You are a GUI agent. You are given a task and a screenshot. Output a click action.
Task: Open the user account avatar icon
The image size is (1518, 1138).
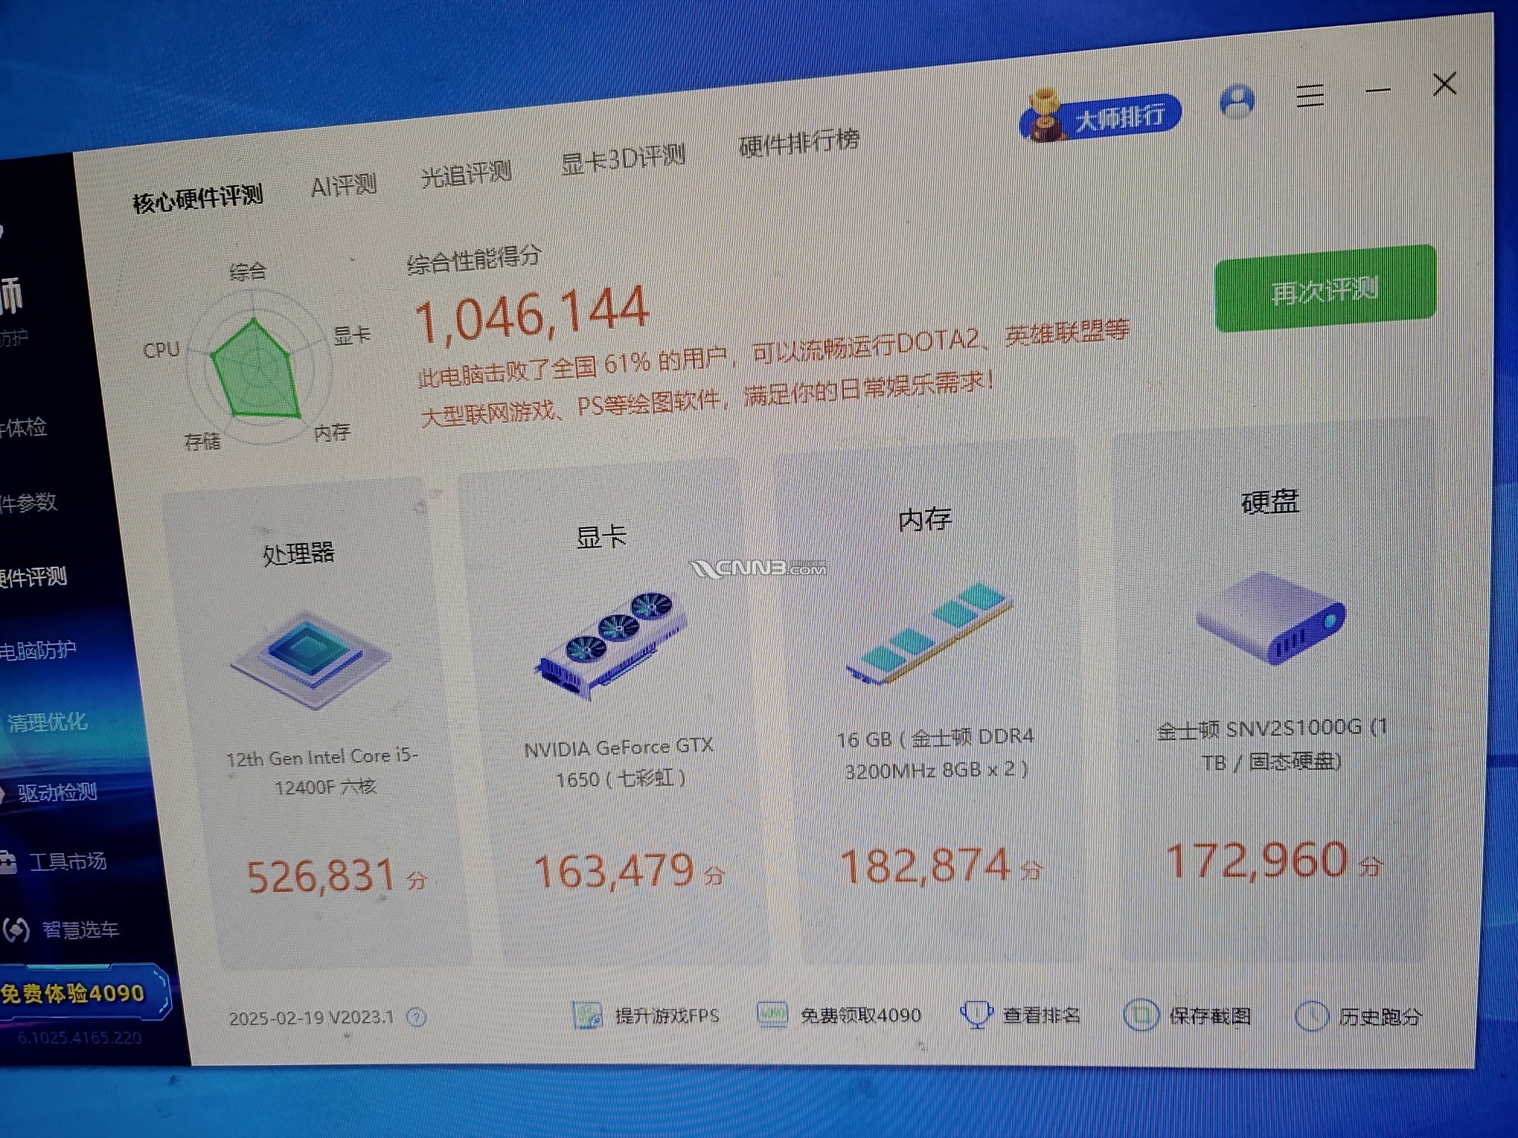click(1237, 102)
